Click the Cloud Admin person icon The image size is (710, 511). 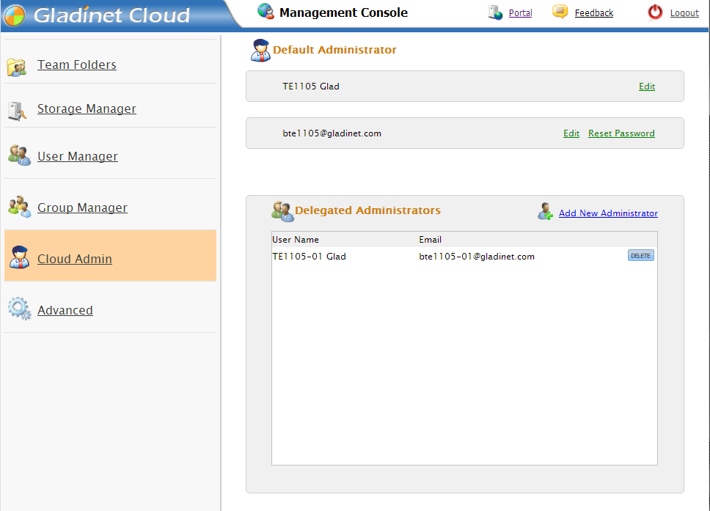point(20,257)
